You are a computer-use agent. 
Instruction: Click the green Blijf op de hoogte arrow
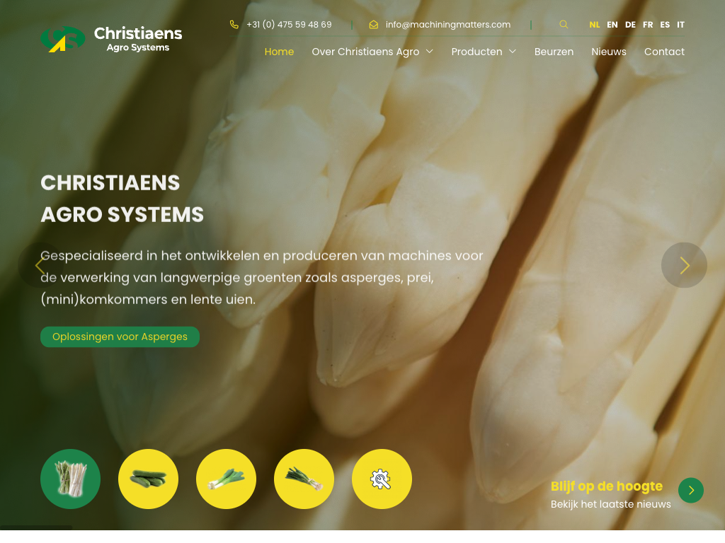point(691,491)
